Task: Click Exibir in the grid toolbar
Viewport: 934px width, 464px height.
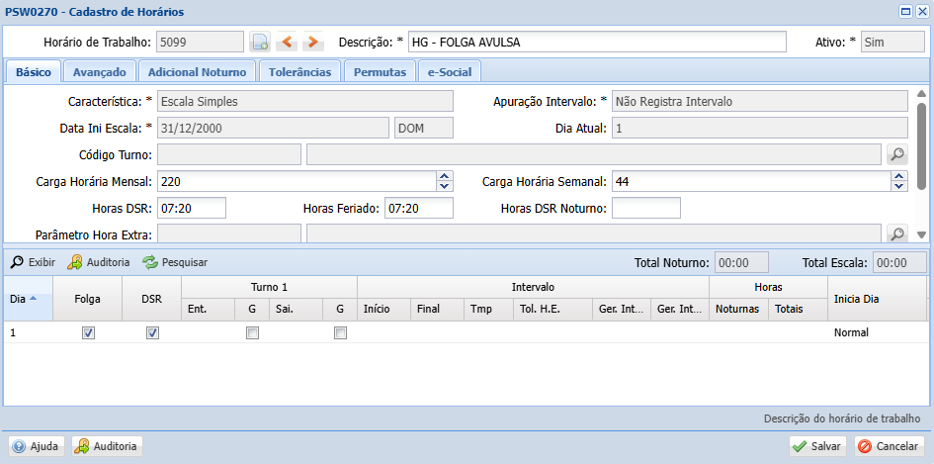Action: tap(34, 262)
